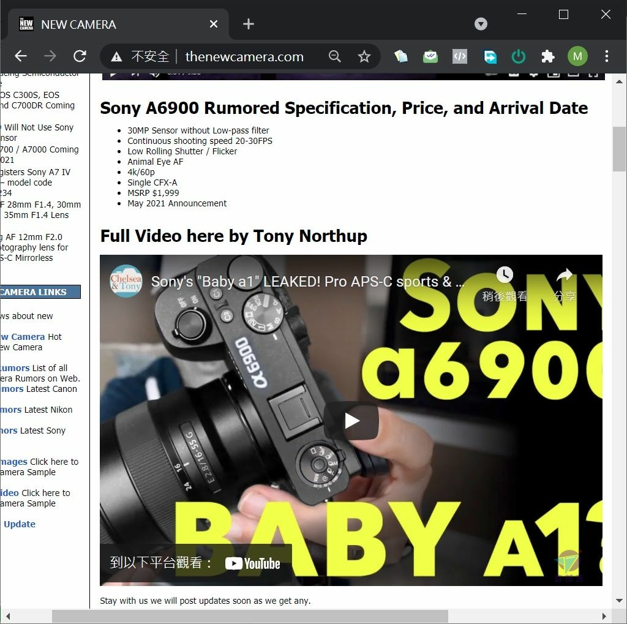Viewport: 627px width, 624px height.
Task: Click the MSRP $1,999 bullet text
Action: point(153,193)
